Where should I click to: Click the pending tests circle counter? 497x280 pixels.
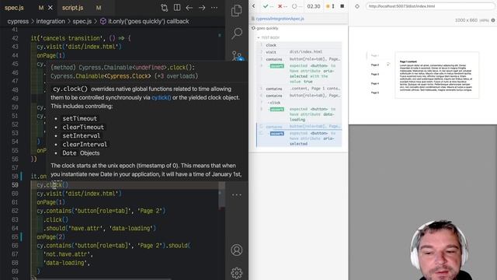point(297,6)
